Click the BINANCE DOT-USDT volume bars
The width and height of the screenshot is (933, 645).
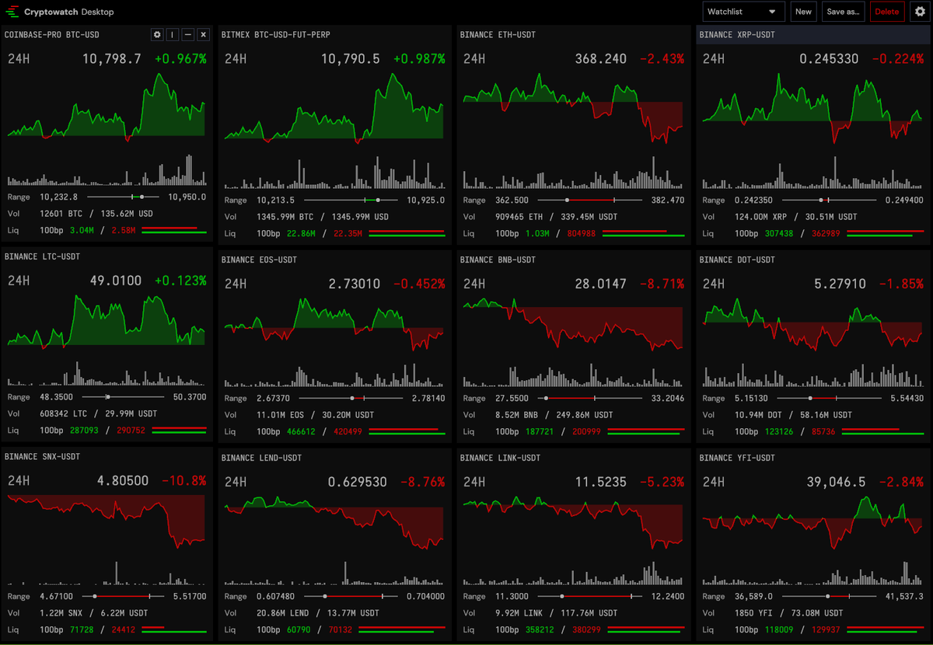tap(812, 375)
